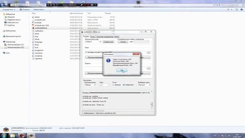The image size is (245, 138).
Task: Open the Русский language dropdown
Action: point(144,85)
